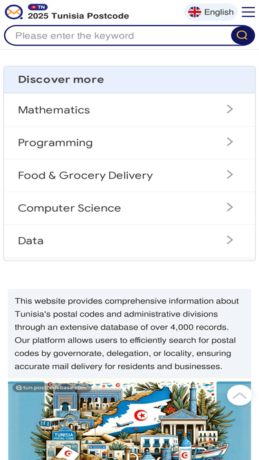This screenshot has width=259, height=460.
Task: Click the envelope magnifier site logo
Action: pos(14,12)
